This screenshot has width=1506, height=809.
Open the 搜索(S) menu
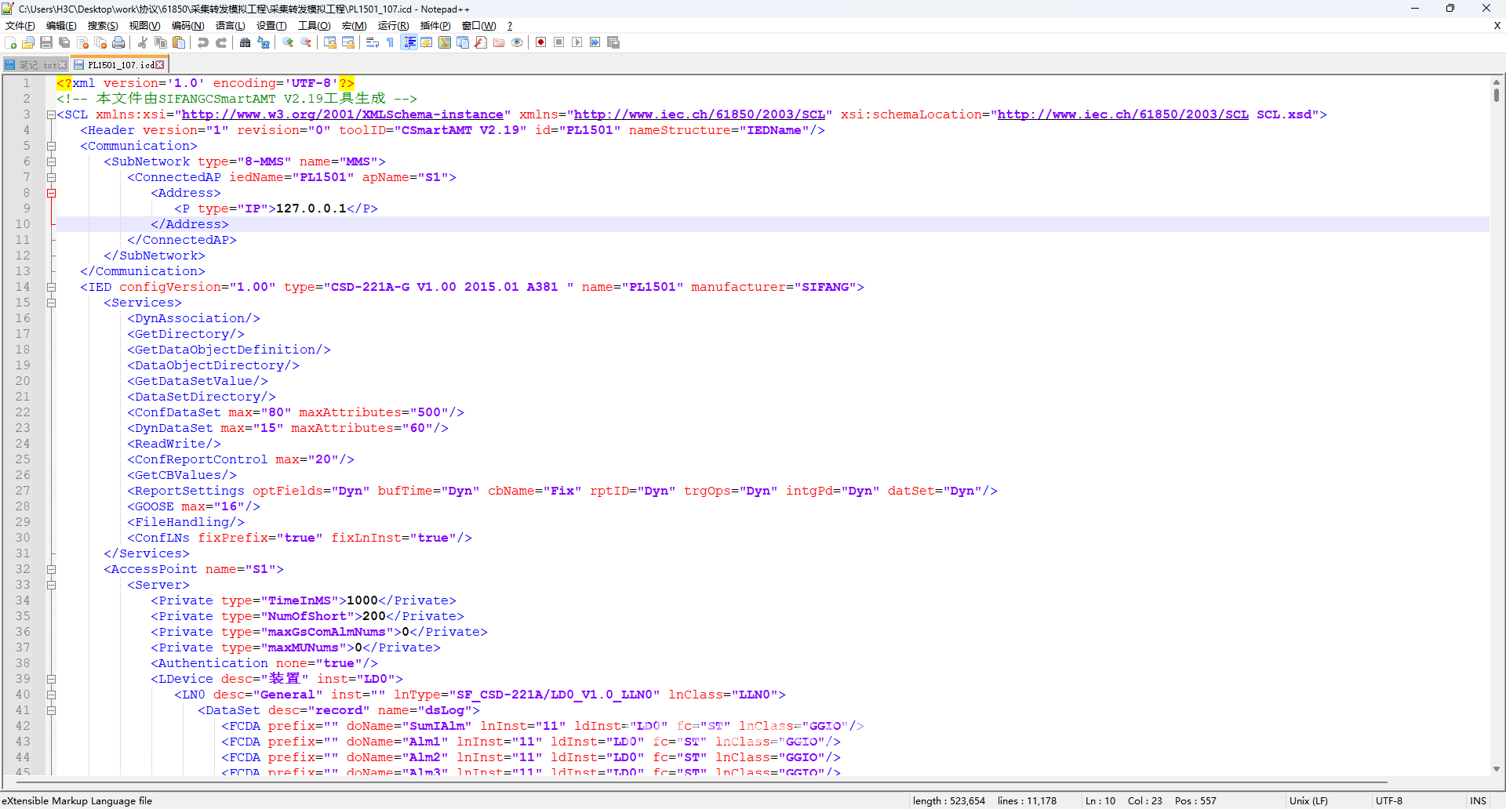pos(103,25)
